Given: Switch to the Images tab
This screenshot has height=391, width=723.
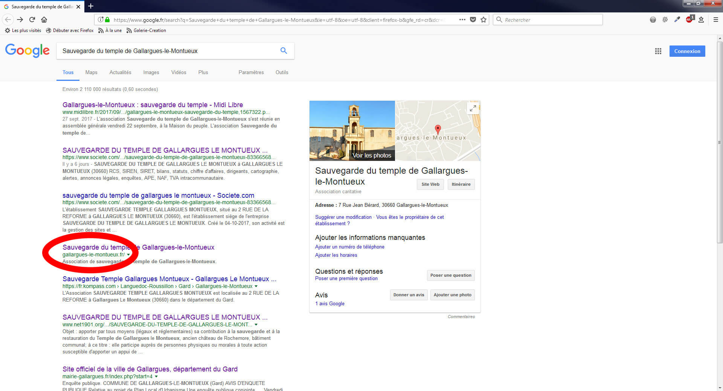Looking at the screenshot, I should tap(151, 72).
